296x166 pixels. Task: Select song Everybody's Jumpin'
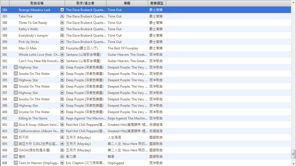coord(33,35)
